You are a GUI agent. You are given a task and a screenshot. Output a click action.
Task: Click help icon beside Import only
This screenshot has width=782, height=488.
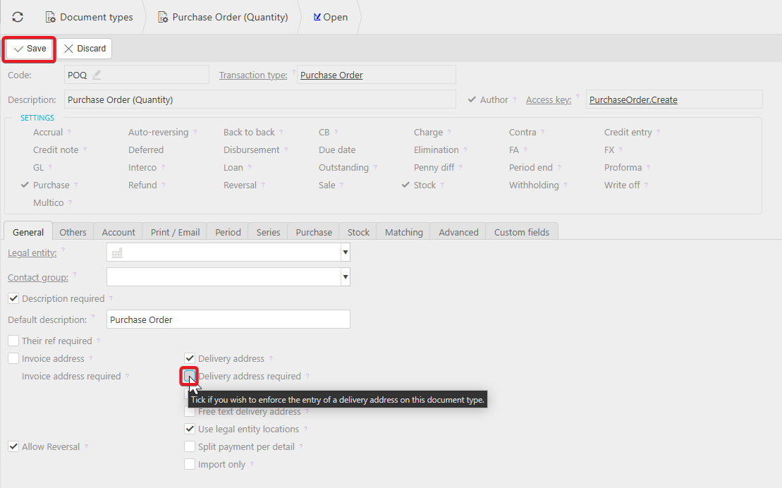tap(251, 464)
